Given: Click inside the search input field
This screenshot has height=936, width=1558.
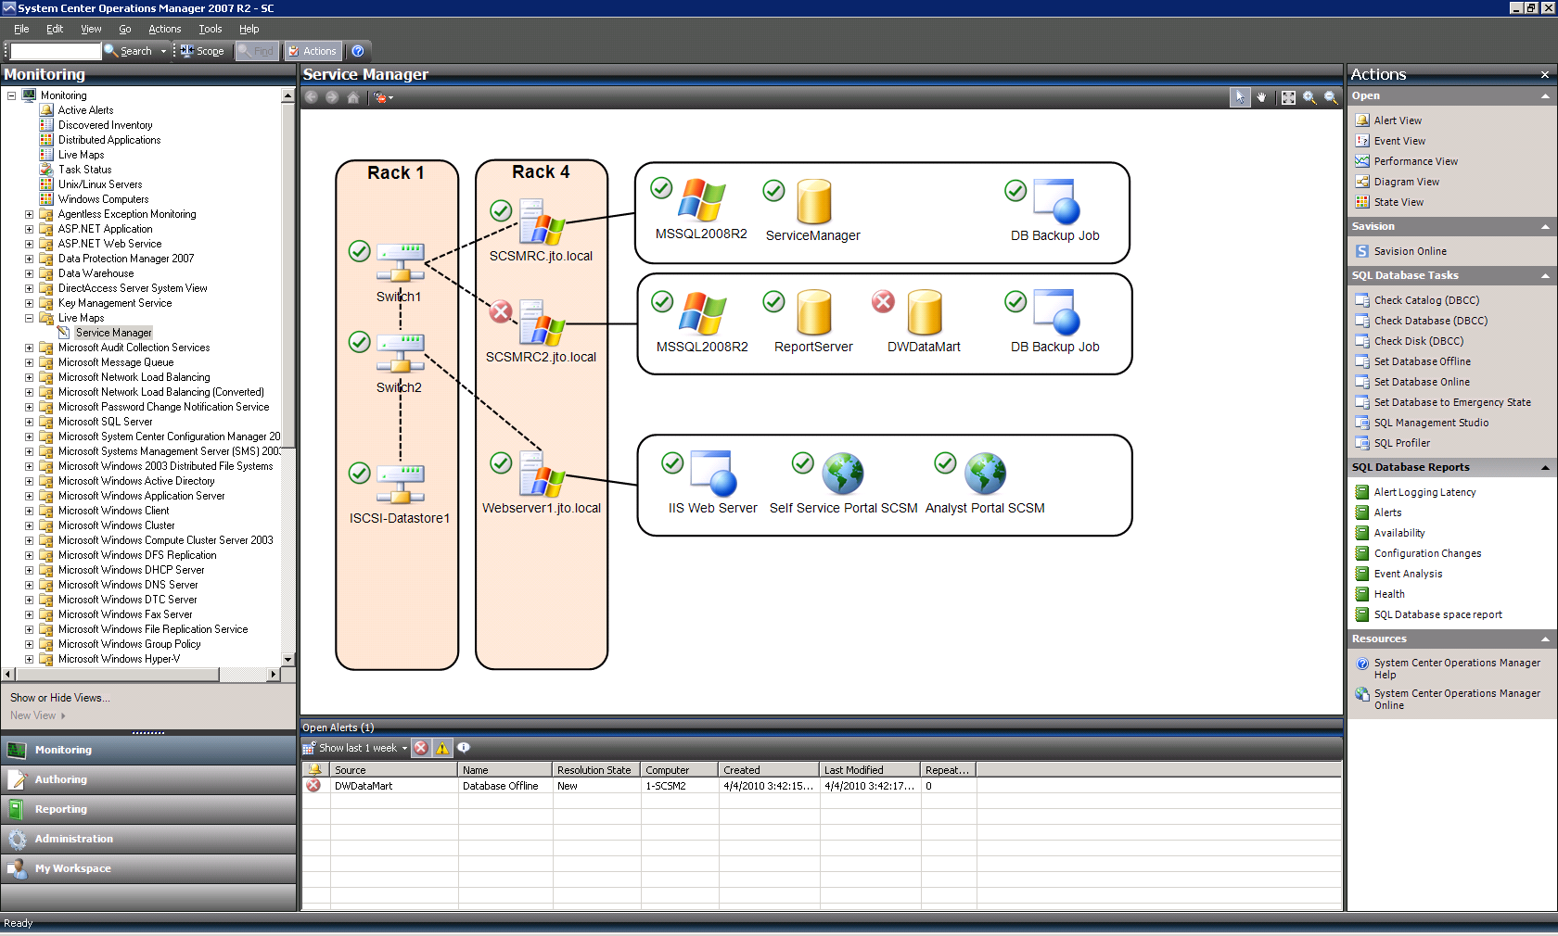Looking at the screenshot, I should click(55, 51).
